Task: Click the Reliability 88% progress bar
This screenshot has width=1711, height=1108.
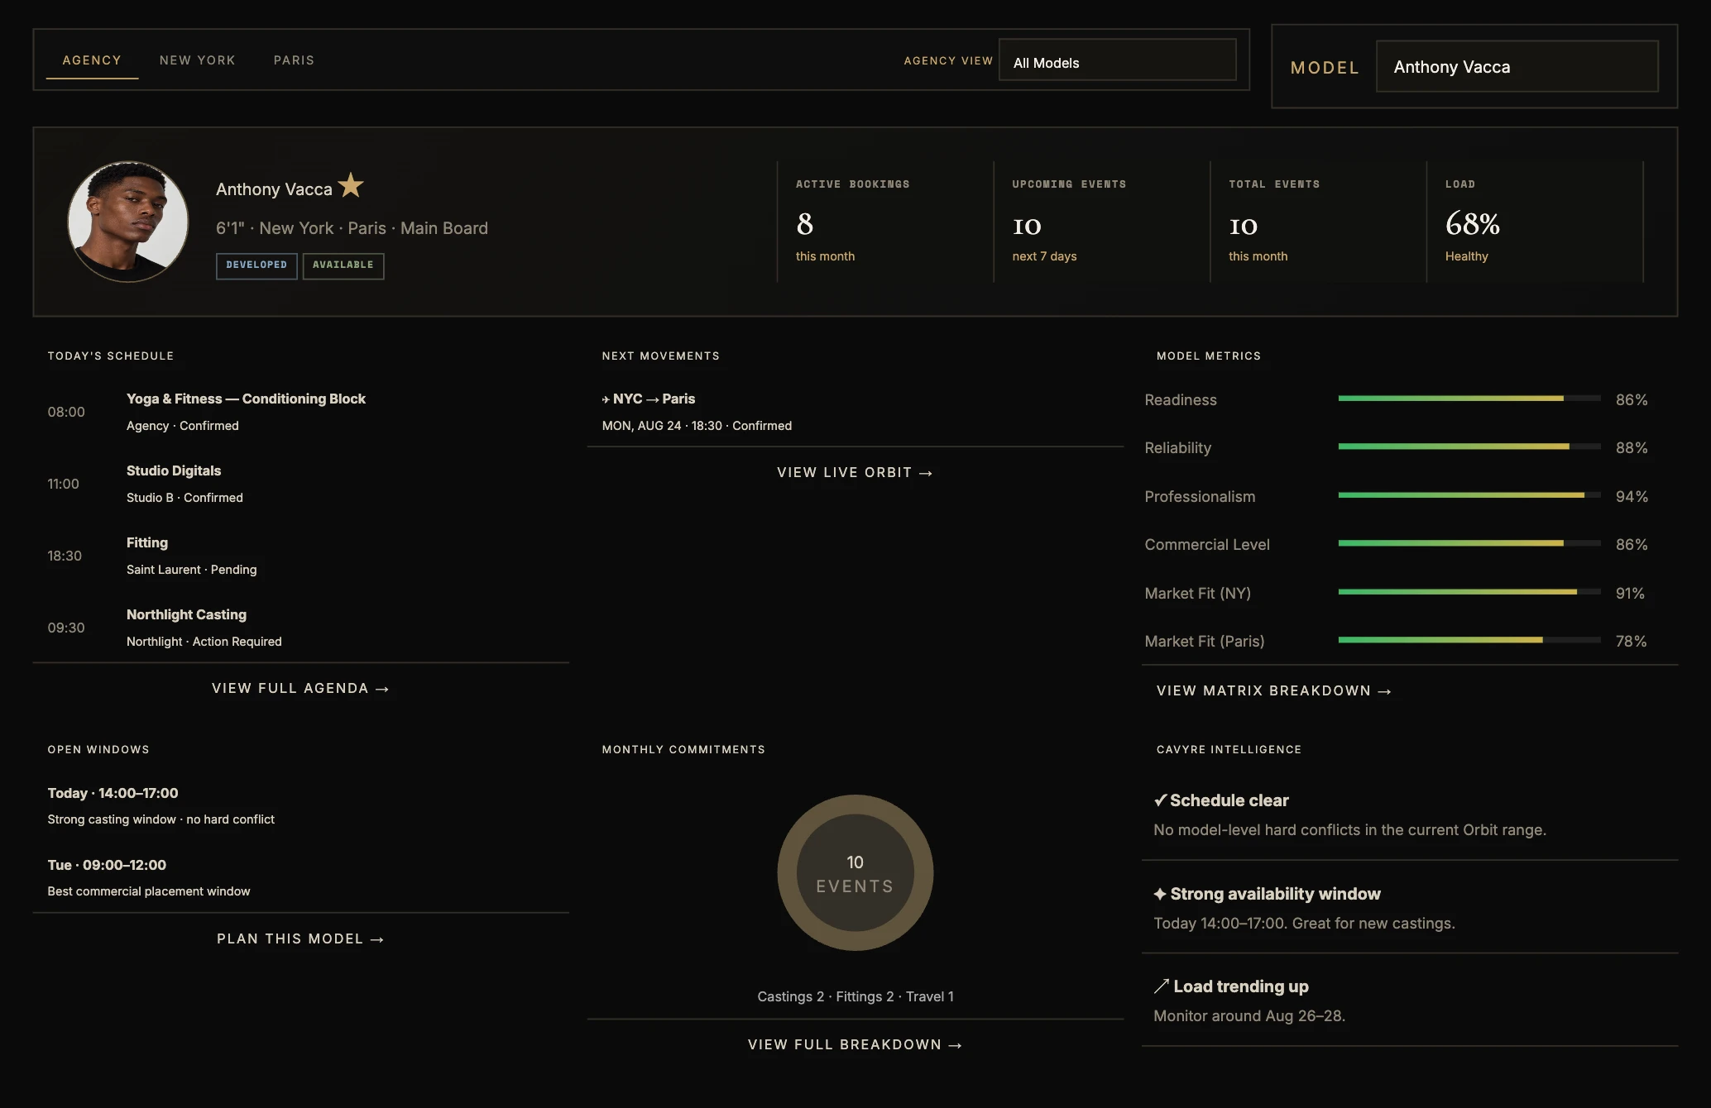Action: tap(1469, 447)
